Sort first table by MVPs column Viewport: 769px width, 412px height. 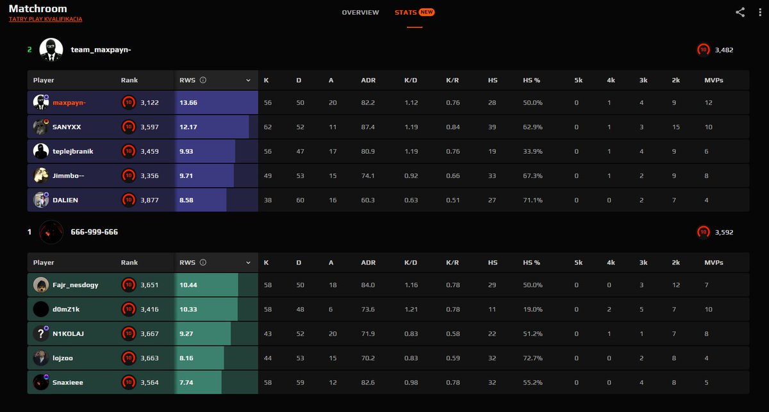[714, 80]
